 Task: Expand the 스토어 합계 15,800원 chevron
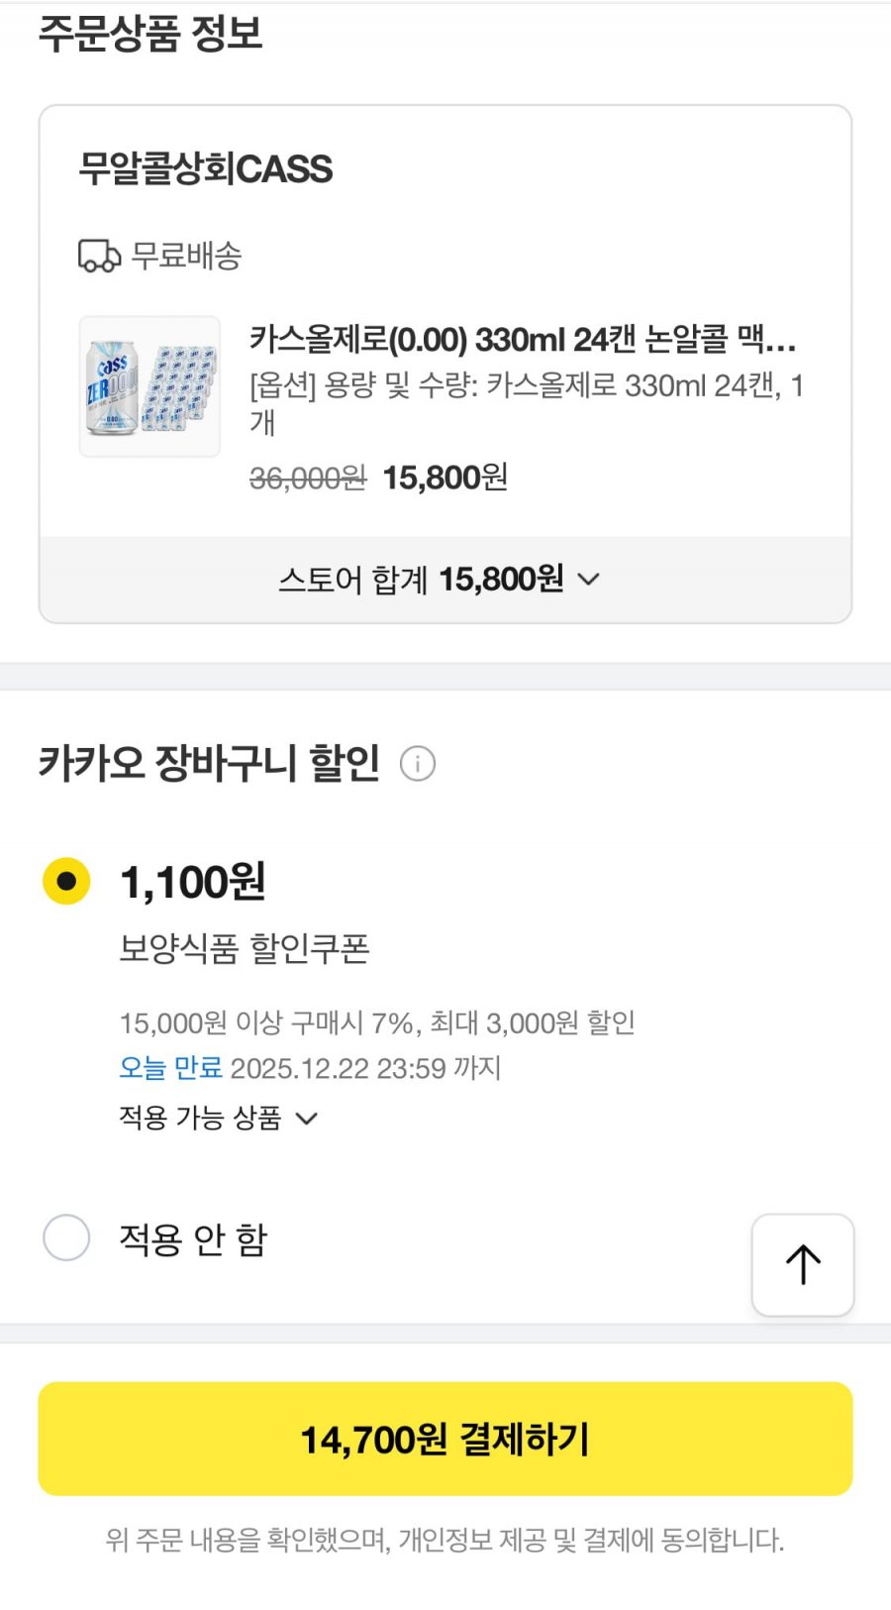(x=588, y=580)
